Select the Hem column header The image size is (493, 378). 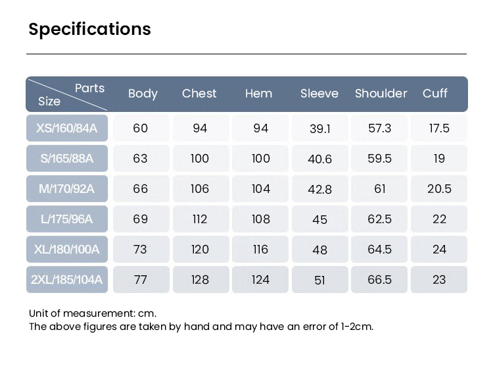258,94
